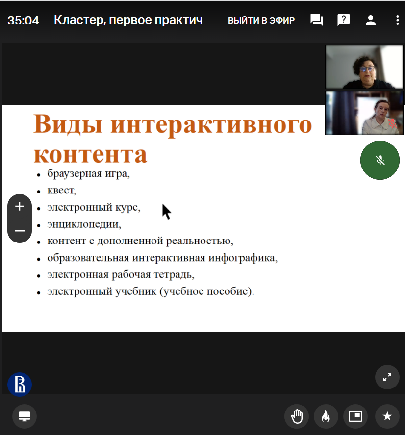The width and height of the screenshot is (405, 435).
Task: Raise your hand
Action: point(297,416)
